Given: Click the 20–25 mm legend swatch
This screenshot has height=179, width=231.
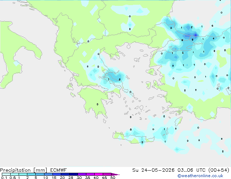Looking at the screenshot, I should click(65, 174).
